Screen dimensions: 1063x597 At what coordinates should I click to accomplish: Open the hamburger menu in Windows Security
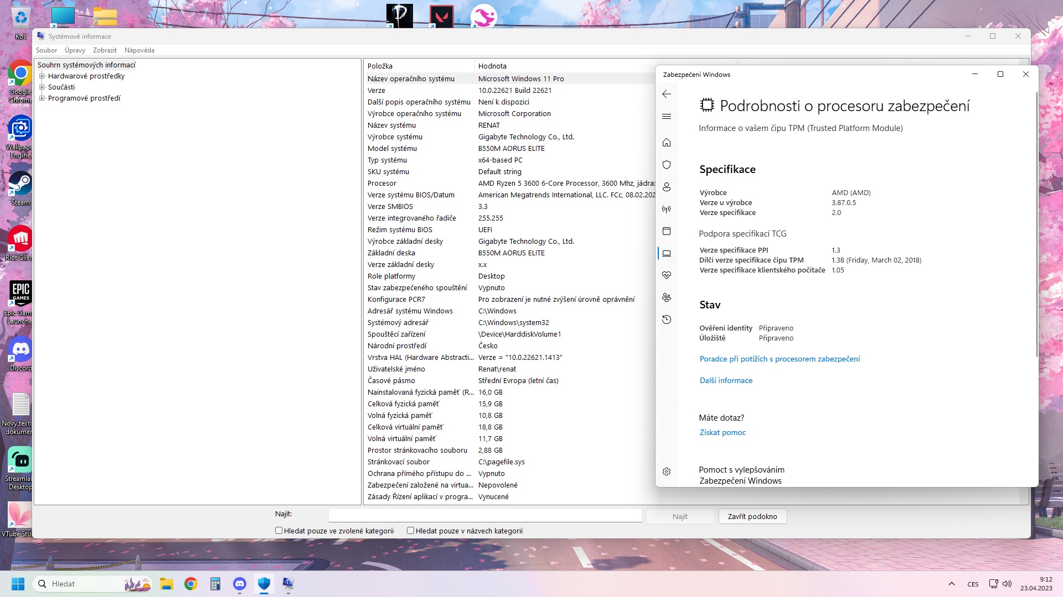click(x=667, y=116)
